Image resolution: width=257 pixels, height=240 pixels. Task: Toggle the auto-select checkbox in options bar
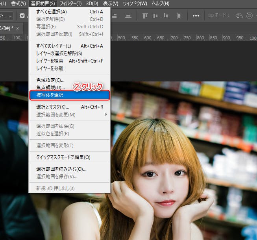(22, 16)
